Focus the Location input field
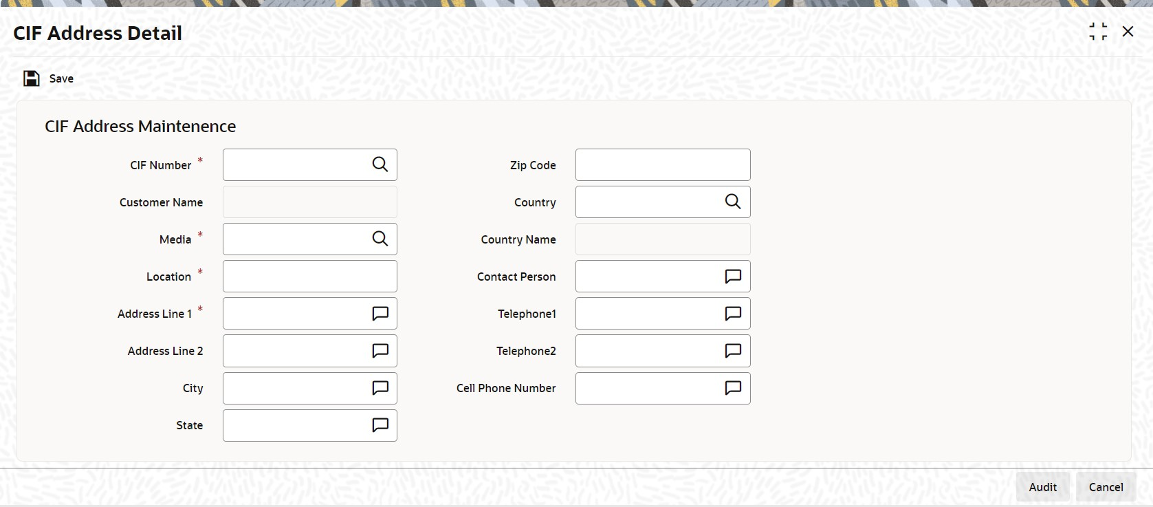Screen dimensions: 1153x507 point(310,277)
